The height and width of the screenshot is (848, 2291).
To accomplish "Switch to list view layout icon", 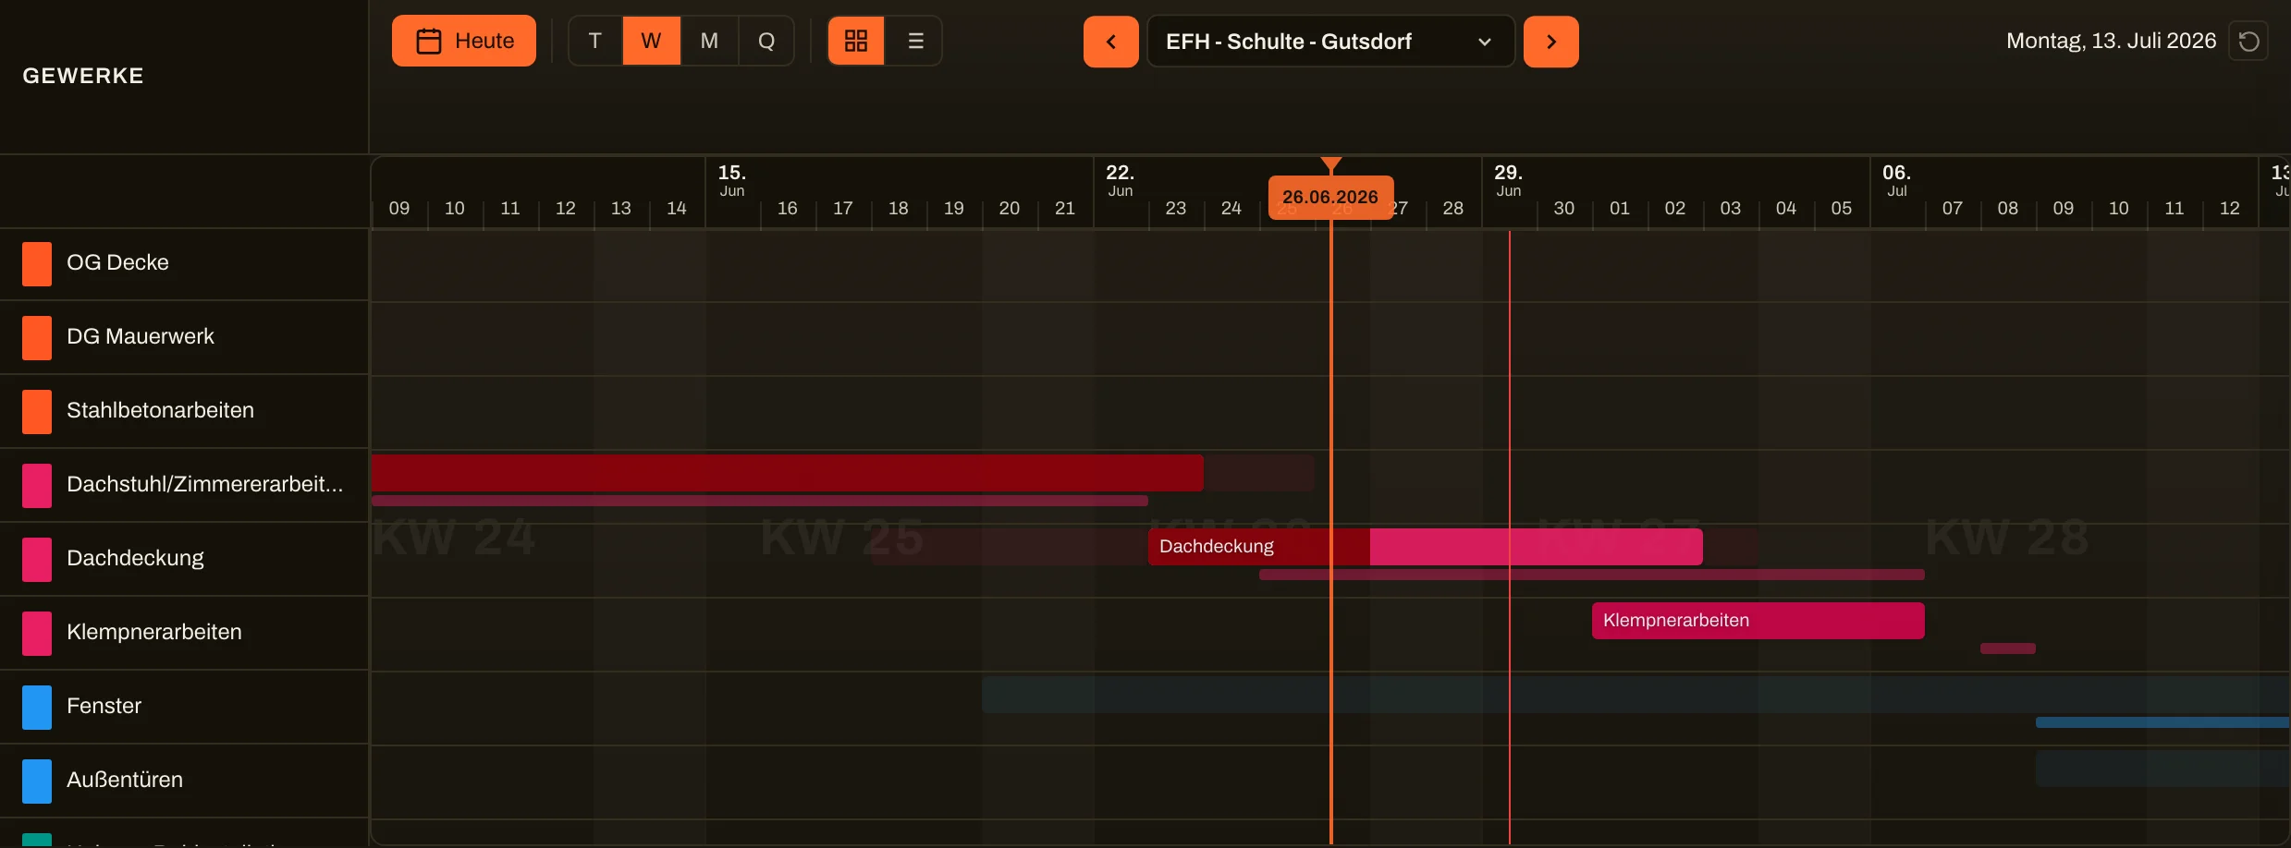I will pyautogui.click(x=915, y=41).
